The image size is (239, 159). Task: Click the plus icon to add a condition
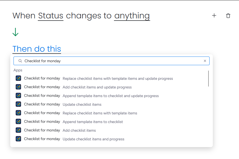(214, 16)
